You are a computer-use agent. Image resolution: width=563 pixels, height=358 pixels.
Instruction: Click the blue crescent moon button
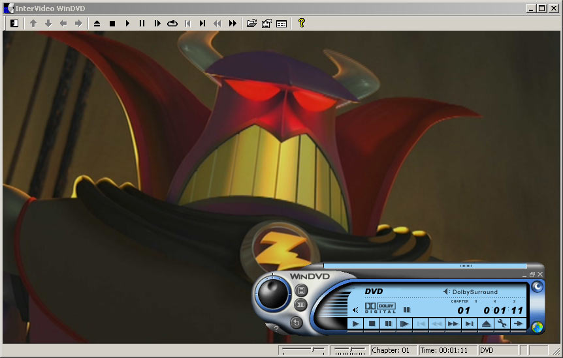click(537, 287)
